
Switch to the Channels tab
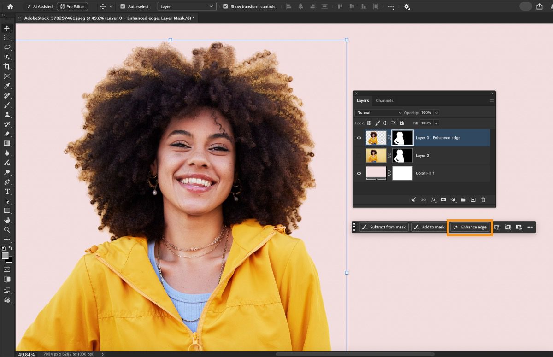coord(384,100)
